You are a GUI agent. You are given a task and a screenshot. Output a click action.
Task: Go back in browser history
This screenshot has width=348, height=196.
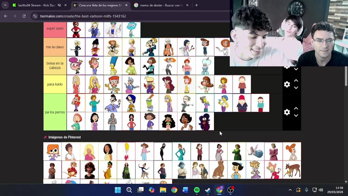[6, 16]
